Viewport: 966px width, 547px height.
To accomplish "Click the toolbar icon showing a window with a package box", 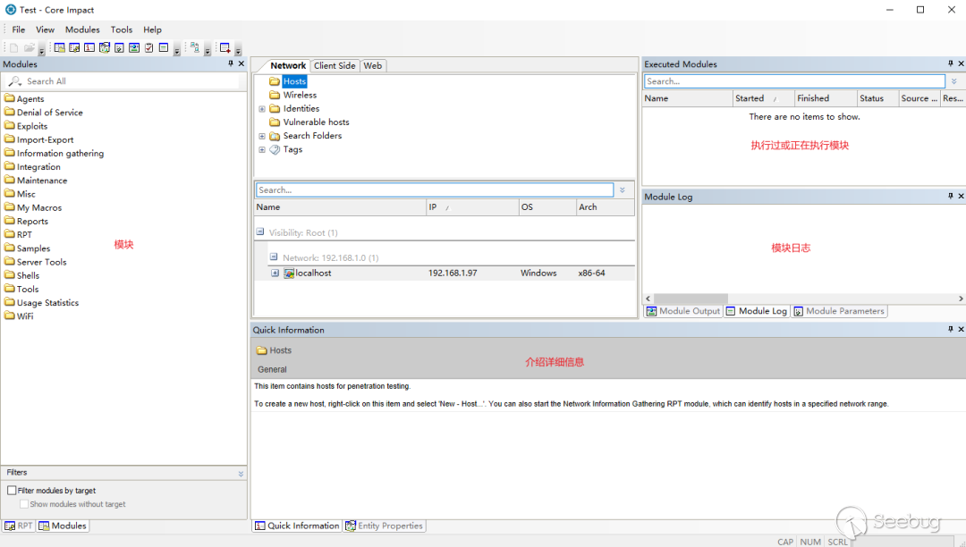I will tap(104, 48).
